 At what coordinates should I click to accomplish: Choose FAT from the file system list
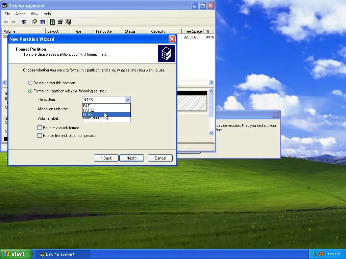coord(106,106)
